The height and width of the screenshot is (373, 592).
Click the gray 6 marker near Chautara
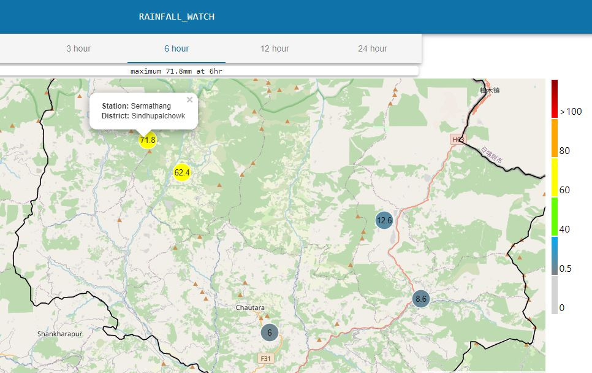tap(270, 333)
